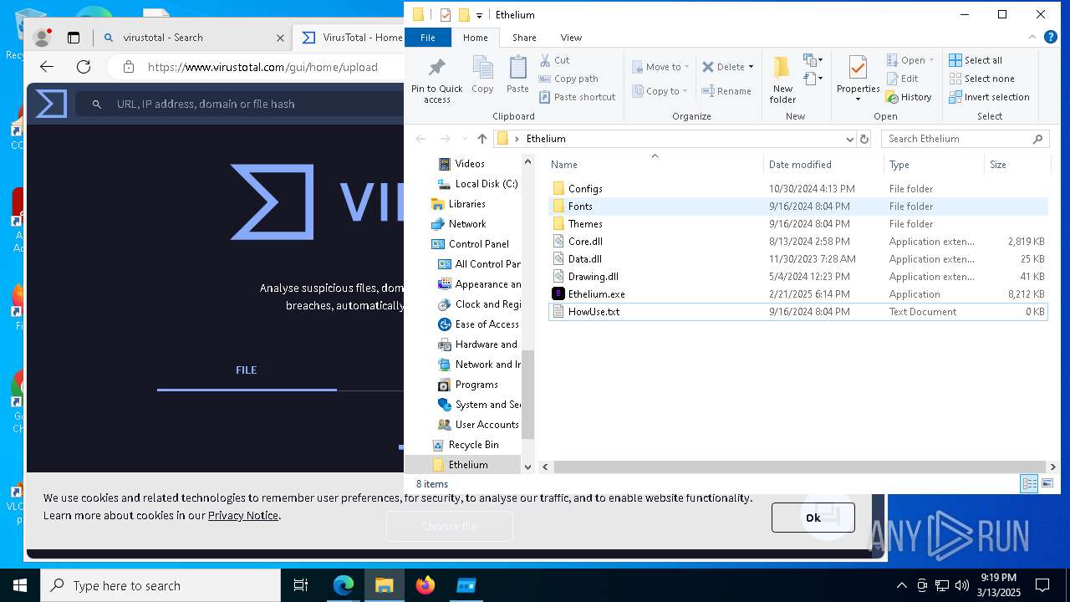Click Invert selection in ribbon
Viewport: 1070px width, 602px height.
tap(989, 97)
